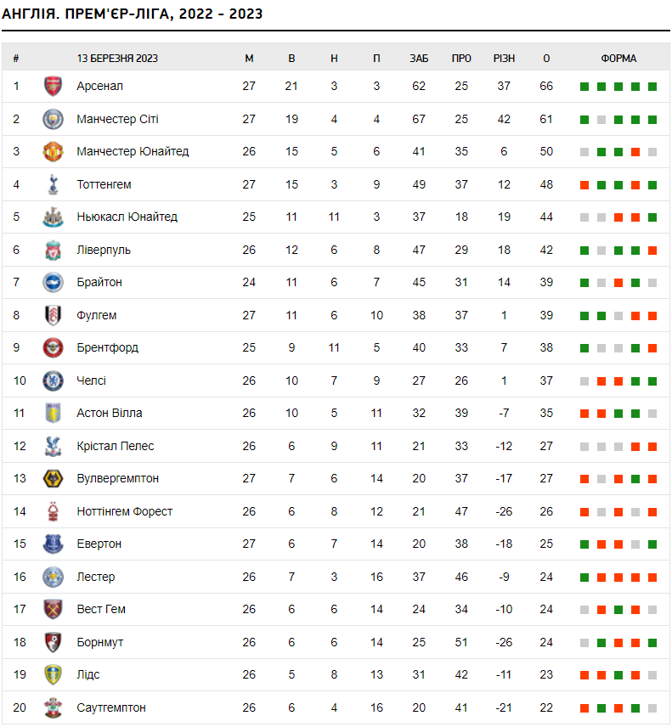Open the Астон Вілла team link
Viewport: 672px width, 727px height.
click(x=110, y=413)
